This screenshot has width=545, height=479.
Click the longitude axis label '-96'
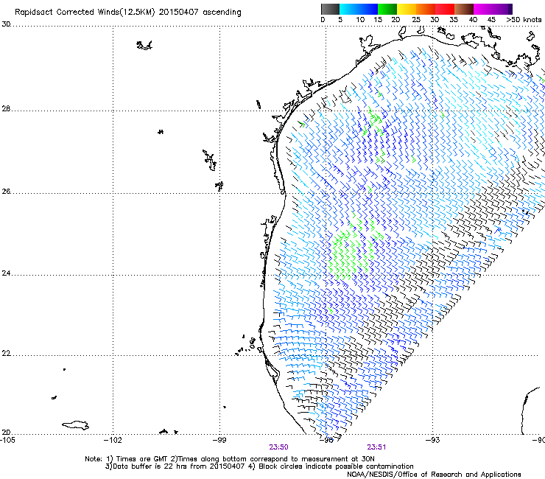click(x=326, y=440)
